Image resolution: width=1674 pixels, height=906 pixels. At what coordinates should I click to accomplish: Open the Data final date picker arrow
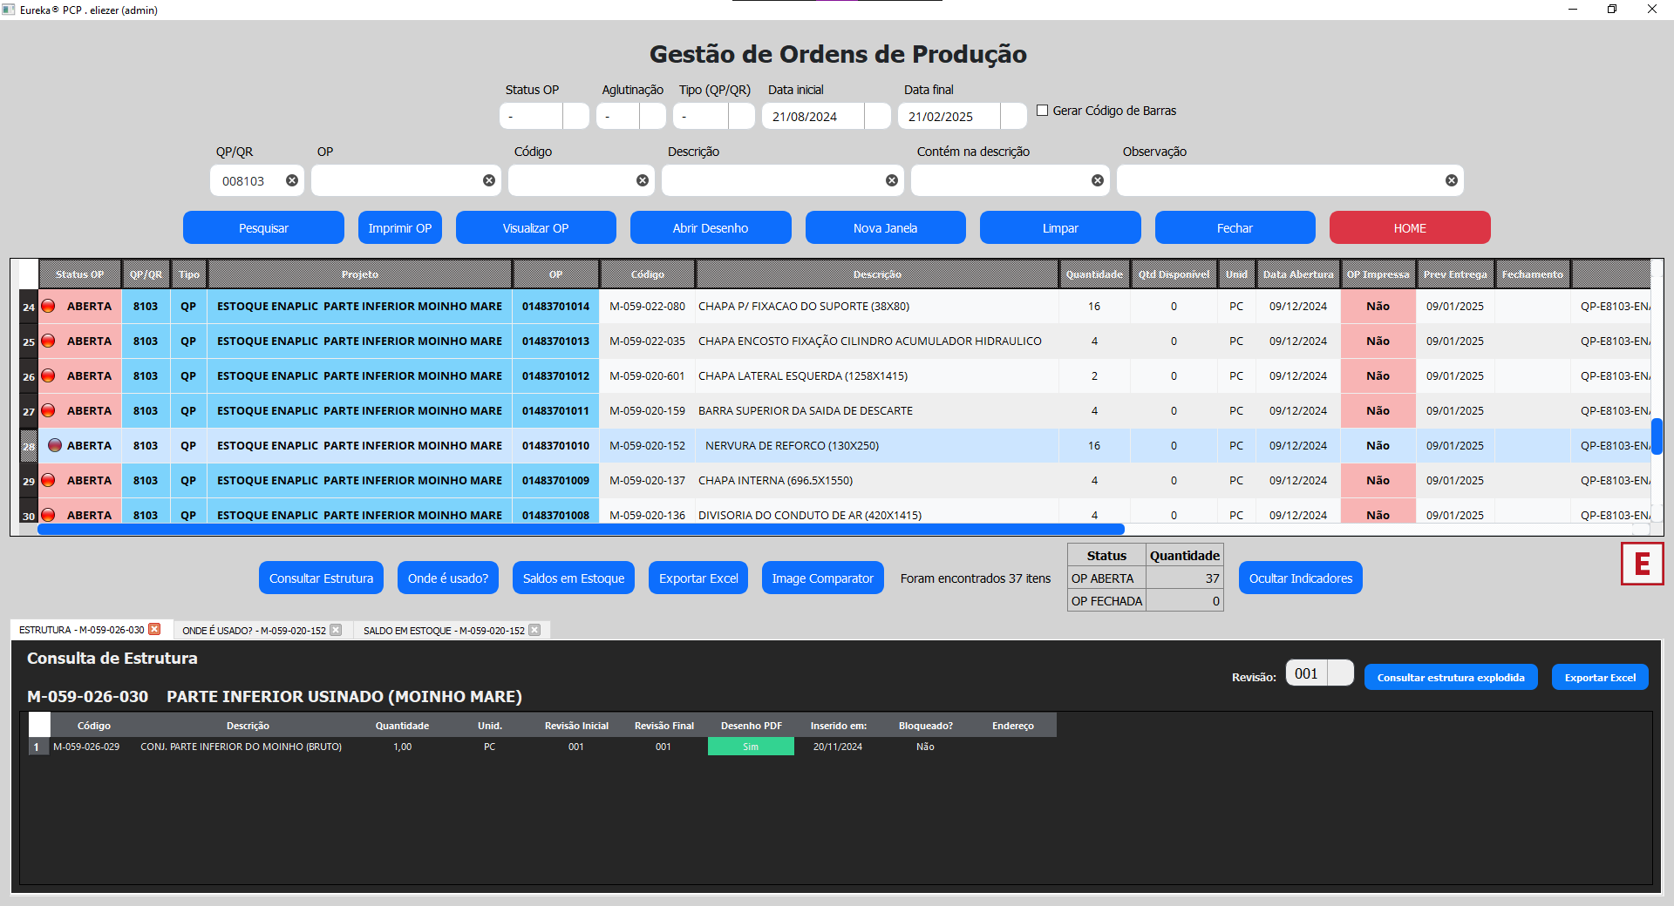click(1013, 116)
